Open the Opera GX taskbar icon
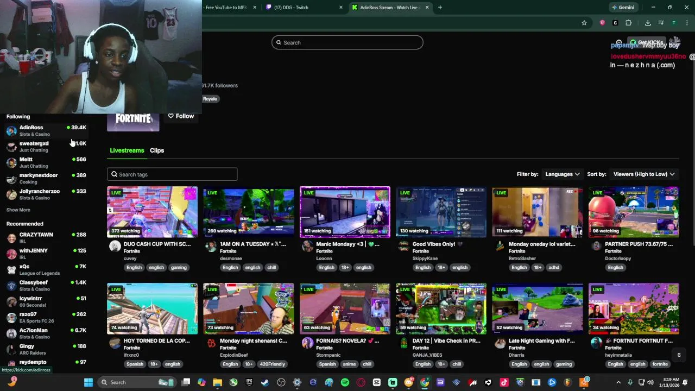 361,382
